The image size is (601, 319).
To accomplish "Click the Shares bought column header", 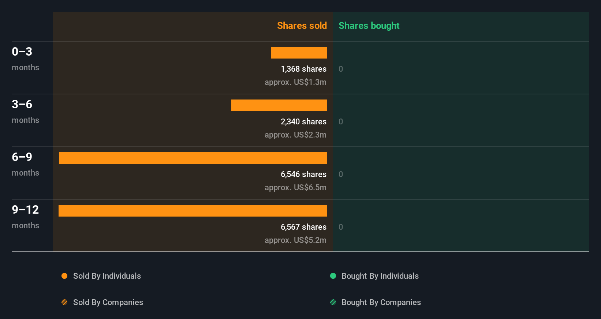I will [x=369, y=26].
